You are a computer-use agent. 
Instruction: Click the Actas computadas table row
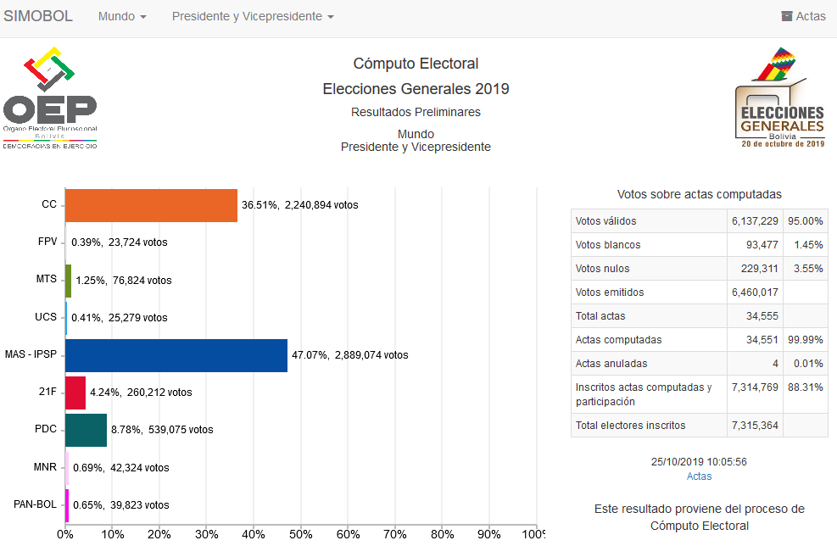pos(699,340)
